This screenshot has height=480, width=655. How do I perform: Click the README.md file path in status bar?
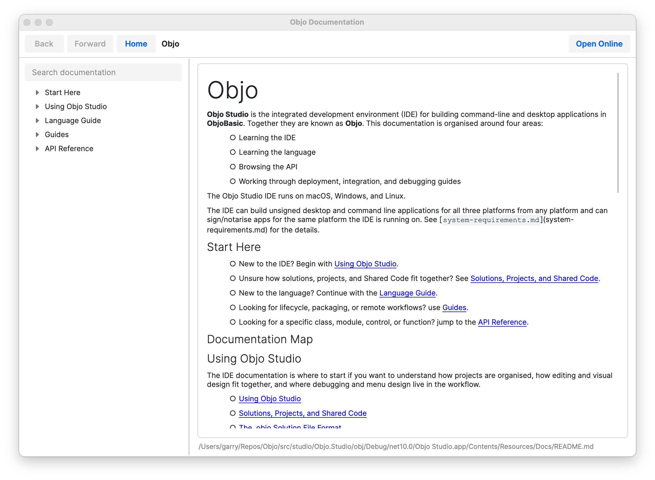pos(396,446)
